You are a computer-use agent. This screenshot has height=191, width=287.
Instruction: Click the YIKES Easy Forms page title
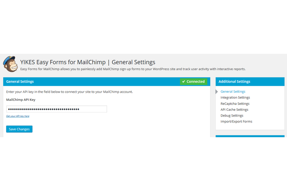[88, 62]
